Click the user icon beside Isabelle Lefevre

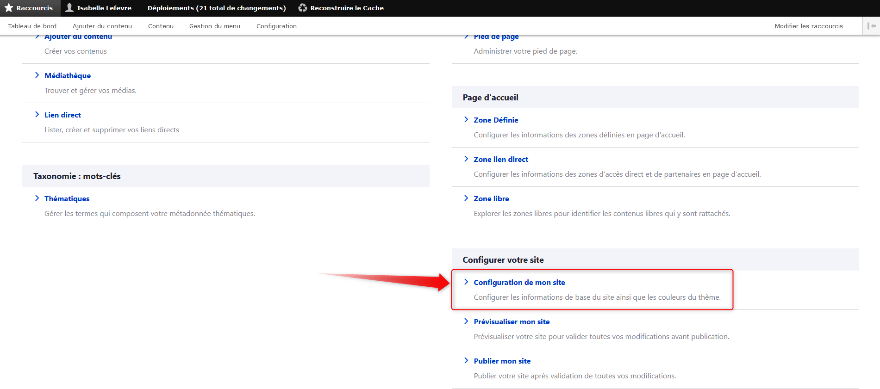[69, 8]
